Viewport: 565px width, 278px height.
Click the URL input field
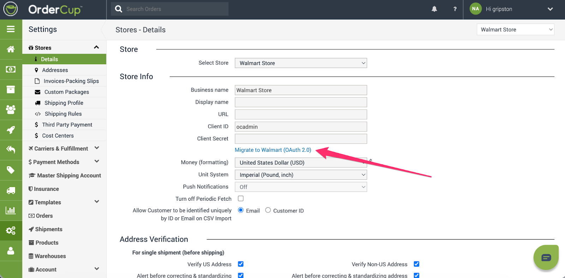point(301,114)
